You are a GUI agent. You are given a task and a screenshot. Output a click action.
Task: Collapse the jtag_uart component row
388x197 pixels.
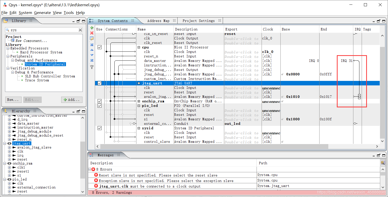click(139, 83)
